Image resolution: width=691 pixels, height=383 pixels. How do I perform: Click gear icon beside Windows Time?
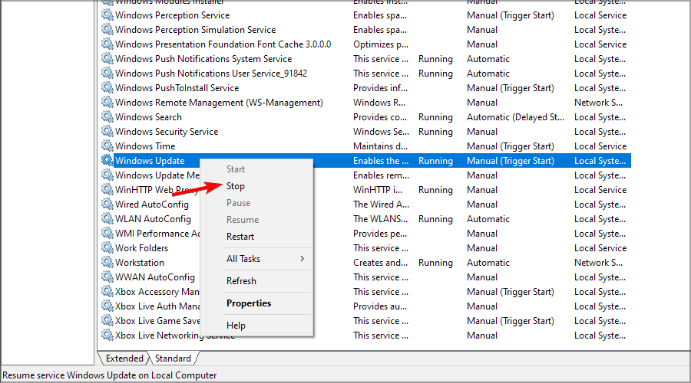(x=107, y=146)
